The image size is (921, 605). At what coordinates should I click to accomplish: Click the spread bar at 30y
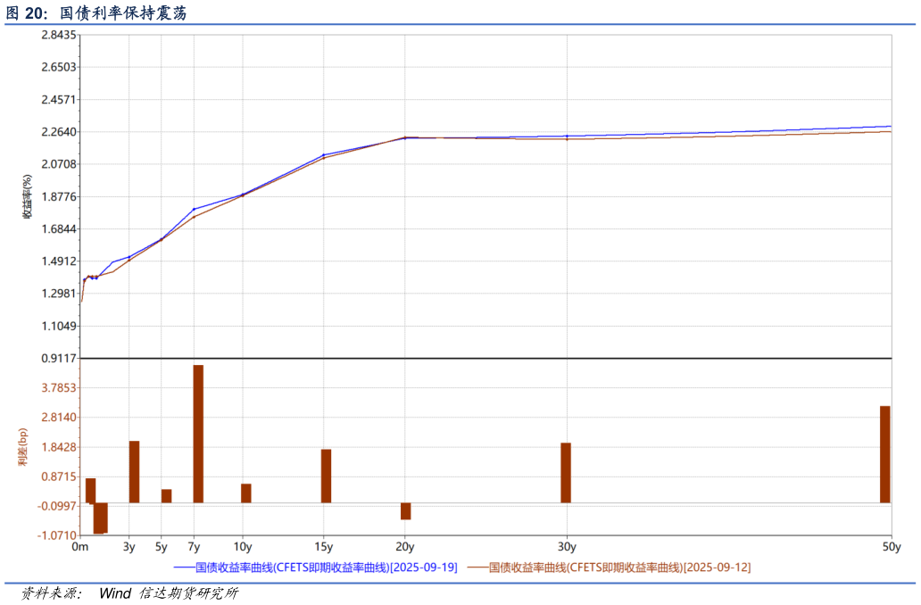click(x=566, y=473)
